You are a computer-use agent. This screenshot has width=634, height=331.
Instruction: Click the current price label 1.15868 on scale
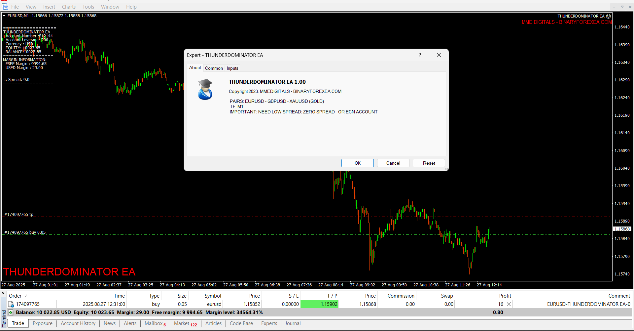[x=622, y=229]
